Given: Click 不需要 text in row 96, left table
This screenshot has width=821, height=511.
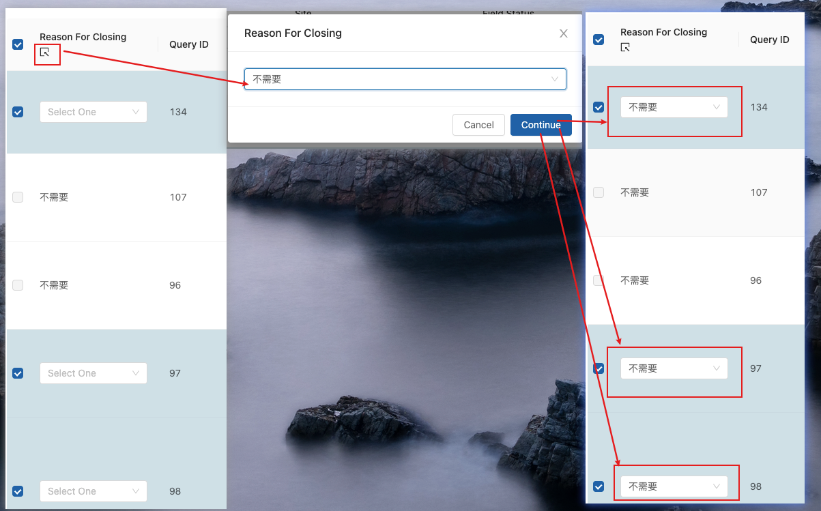Looking at the screenshot, I should 54,285.
